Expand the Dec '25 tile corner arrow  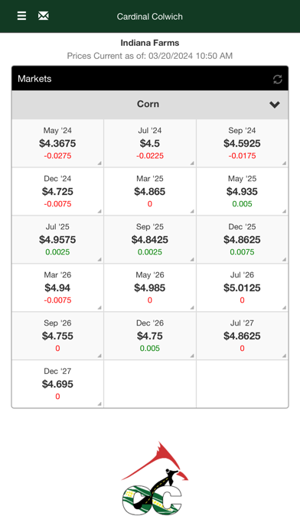pos(285,260)
